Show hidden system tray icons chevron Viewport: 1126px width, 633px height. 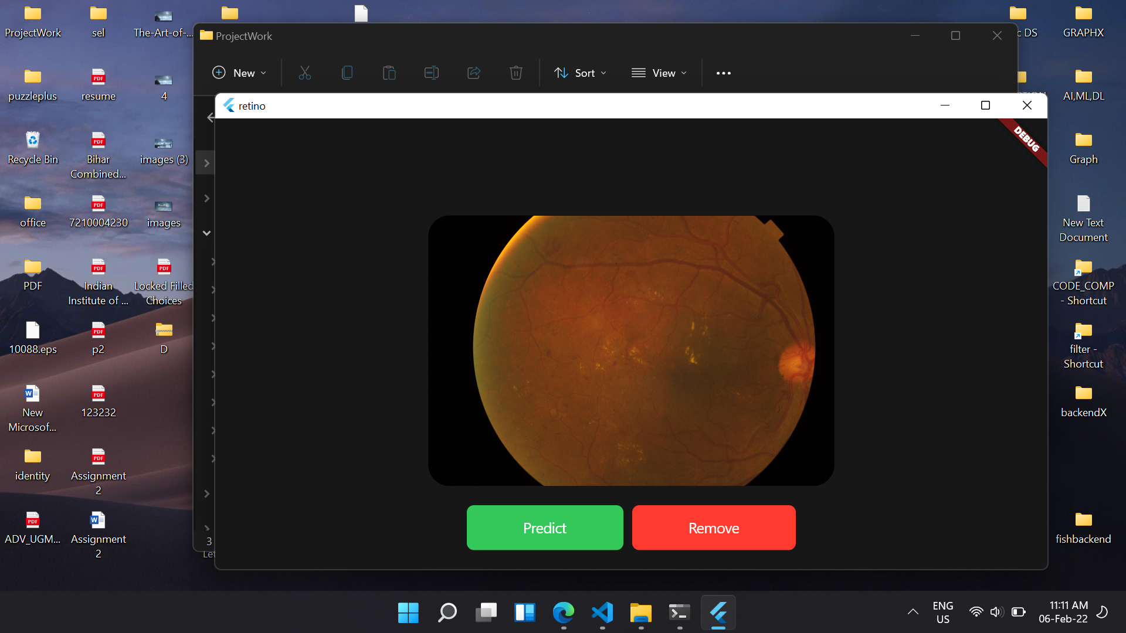(913, 612)
